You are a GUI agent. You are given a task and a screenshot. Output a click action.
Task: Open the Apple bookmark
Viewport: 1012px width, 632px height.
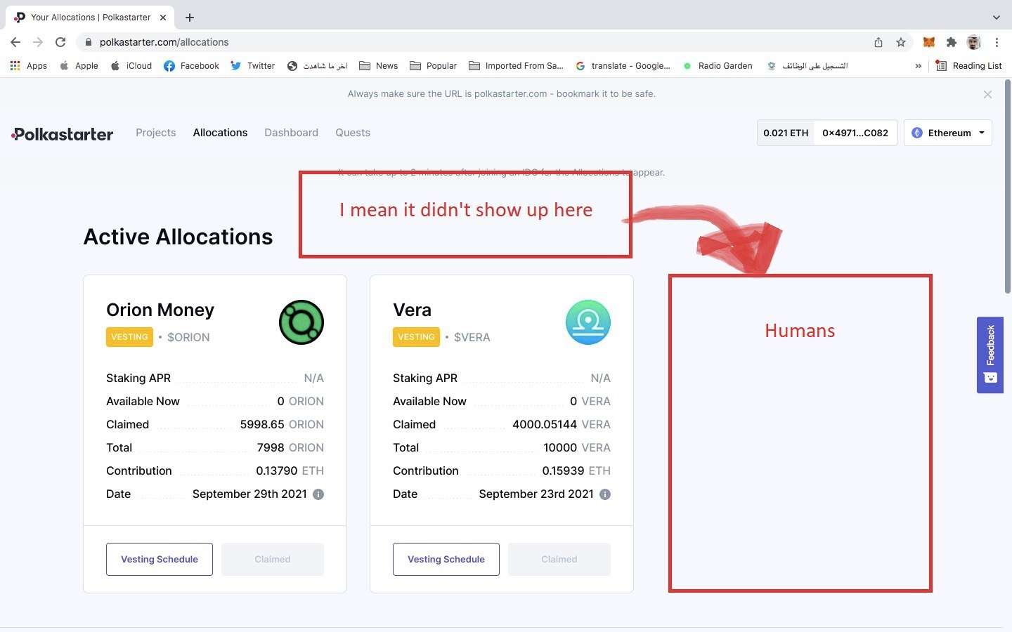coord(79,65)
